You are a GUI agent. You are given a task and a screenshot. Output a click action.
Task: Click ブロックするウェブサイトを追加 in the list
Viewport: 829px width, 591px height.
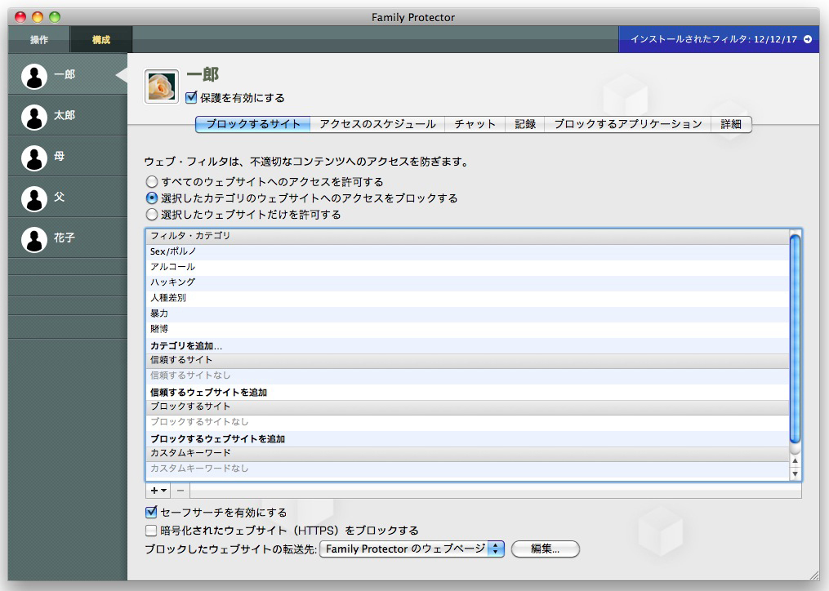217,438
